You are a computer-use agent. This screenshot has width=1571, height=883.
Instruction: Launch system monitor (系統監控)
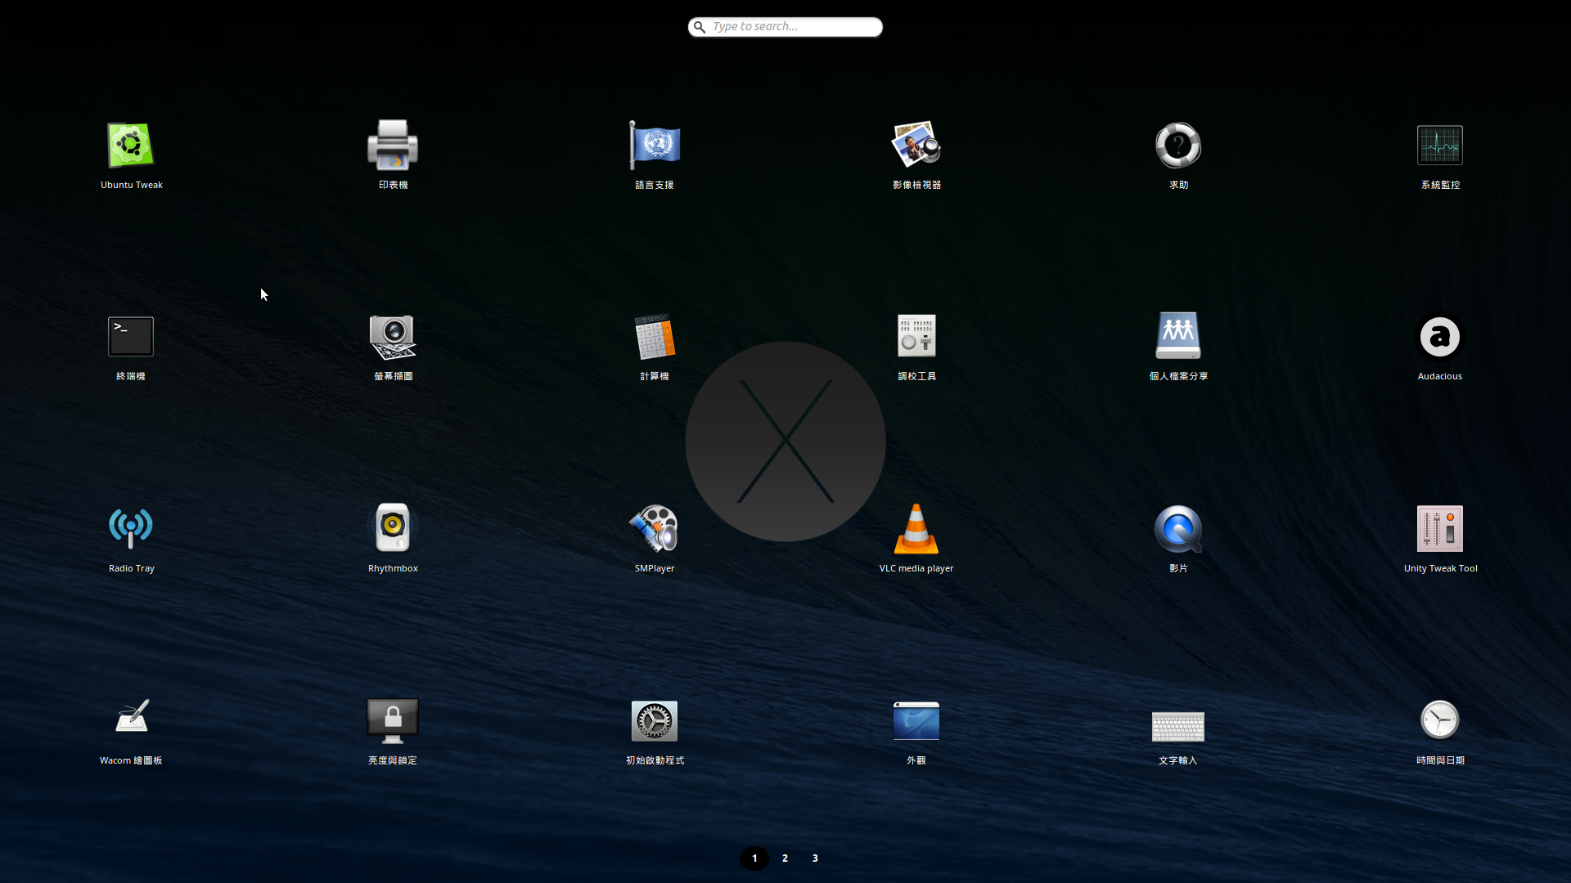click(x=1440, y=146)
